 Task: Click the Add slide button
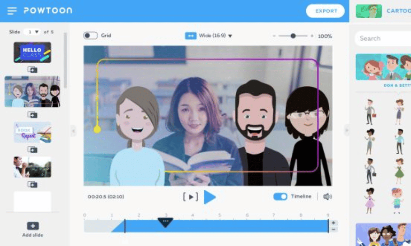(x=33, y=230)
